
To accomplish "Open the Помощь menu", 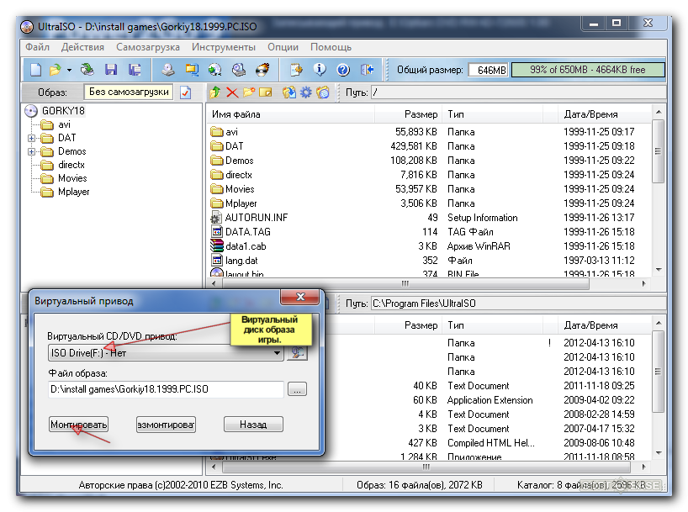I will click(331, 47).
